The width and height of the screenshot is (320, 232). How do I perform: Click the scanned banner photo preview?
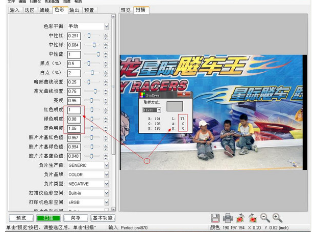click(x=213, y=112)
